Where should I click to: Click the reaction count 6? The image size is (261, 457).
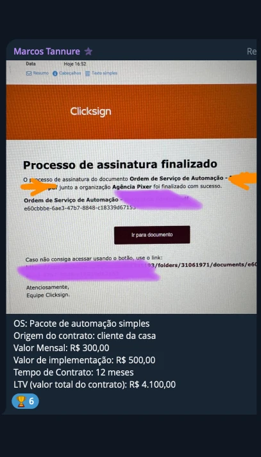pyautogui.click(x=31, y=401)
